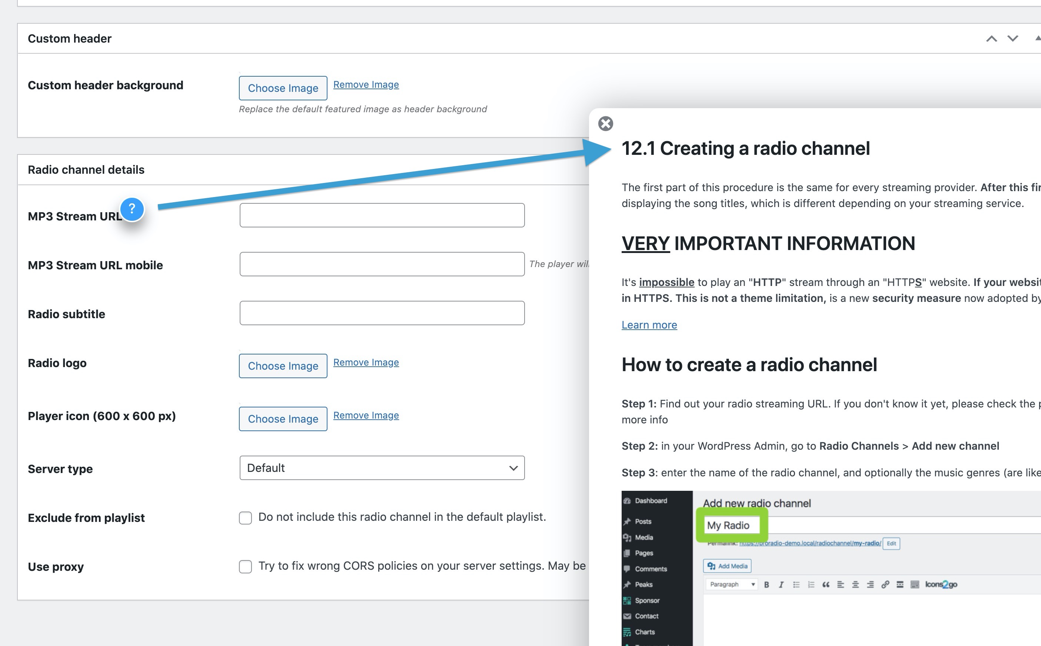
Task: Select Charts in the WordPress sidebar
Action: [x=645, y=632]
